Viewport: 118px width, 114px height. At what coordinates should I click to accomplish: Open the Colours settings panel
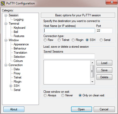(x=18, y=61)
